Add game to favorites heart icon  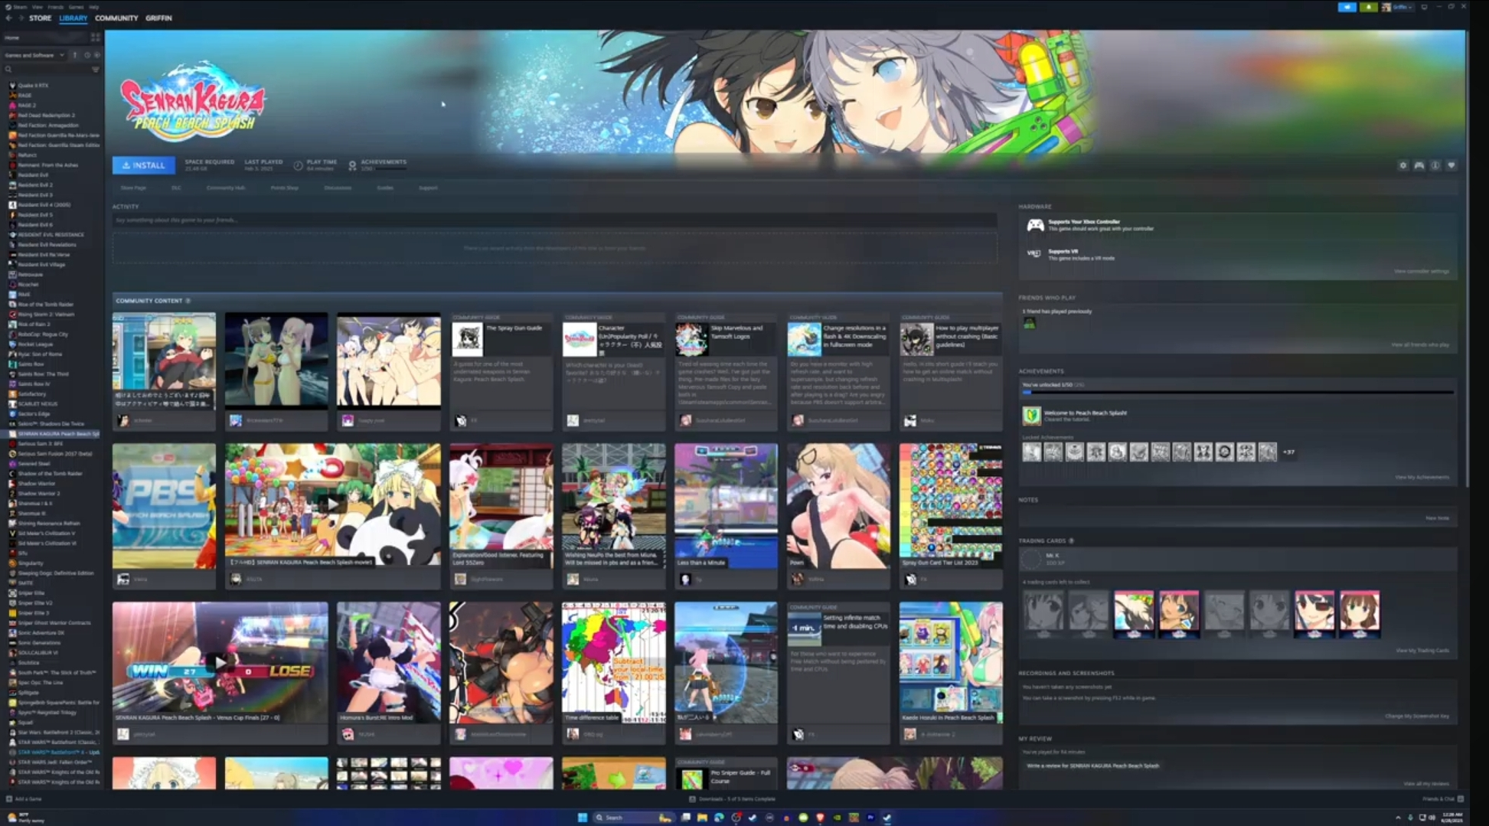tap(1451, 165)
